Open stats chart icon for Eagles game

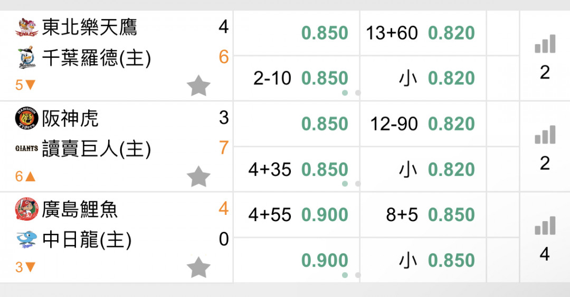[x=545, y=44]
